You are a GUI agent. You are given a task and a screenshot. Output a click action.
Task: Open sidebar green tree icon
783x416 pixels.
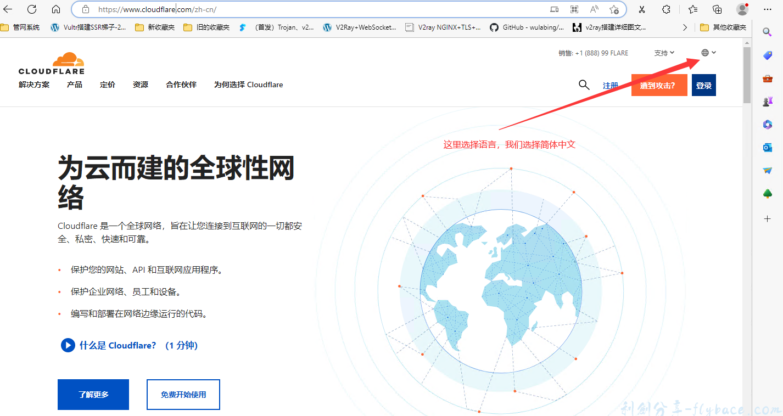click(768, 194)
